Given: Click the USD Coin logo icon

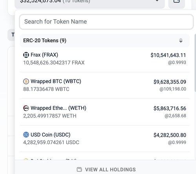Looking at the screenshot, I should pyautogui.click(x=26, y=135).
